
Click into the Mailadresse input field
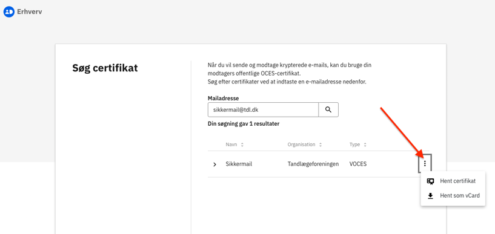click(263, 109)
